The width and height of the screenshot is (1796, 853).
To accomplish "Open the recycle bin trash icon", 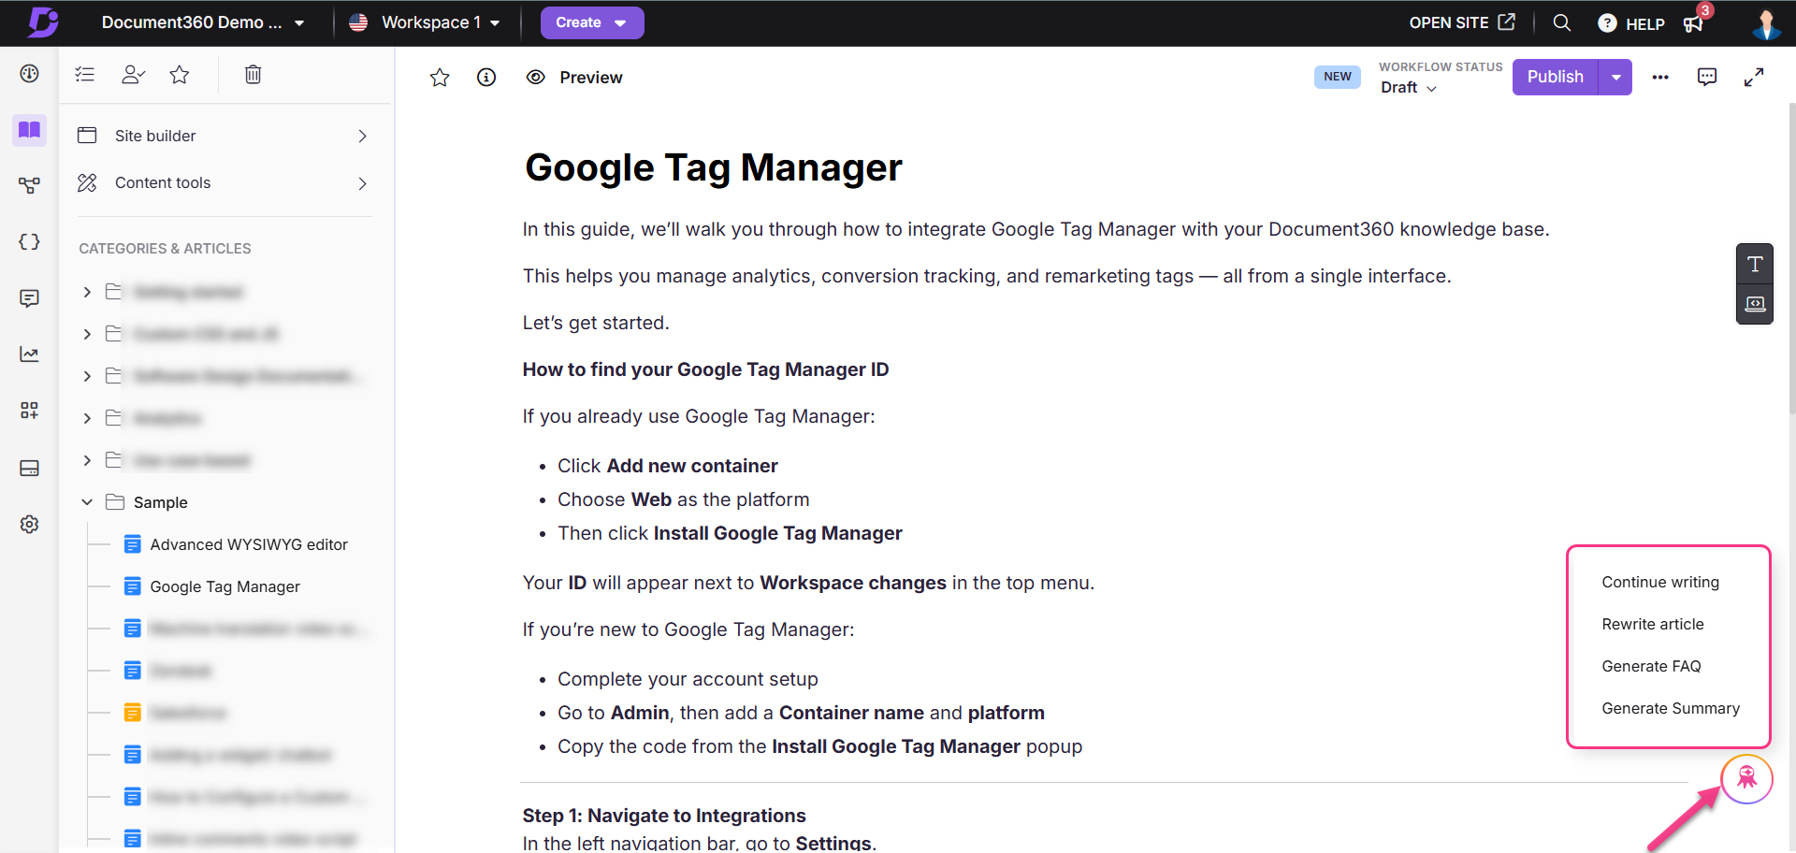I will point(253,75).
